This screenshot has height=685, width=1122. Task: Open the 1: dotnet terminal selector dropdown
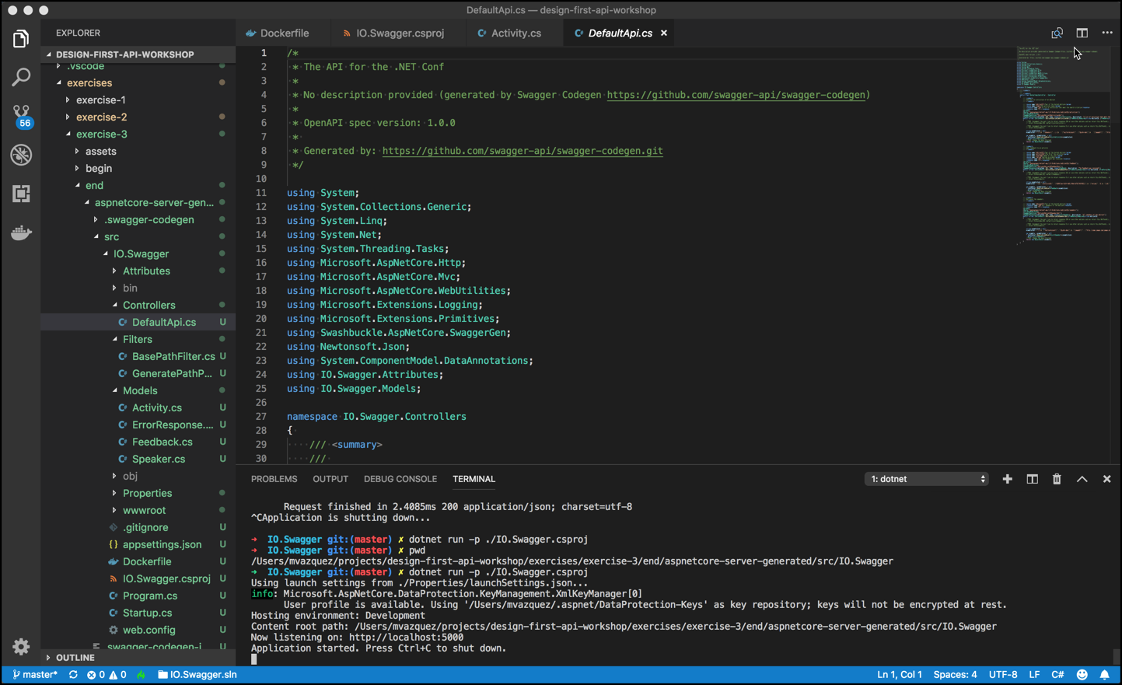[926, 479]
